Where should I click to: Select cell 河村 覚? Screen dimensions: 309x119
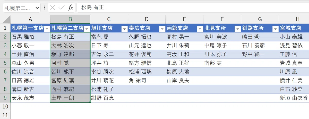point(70,63)
